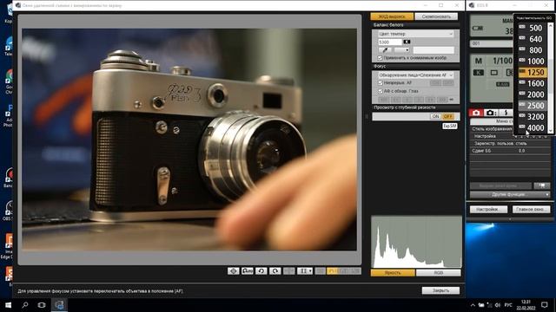Open the Windows Start menu
Image resolution: width=556 pixels, height=312 pixels.
click(x=8, y=305)
